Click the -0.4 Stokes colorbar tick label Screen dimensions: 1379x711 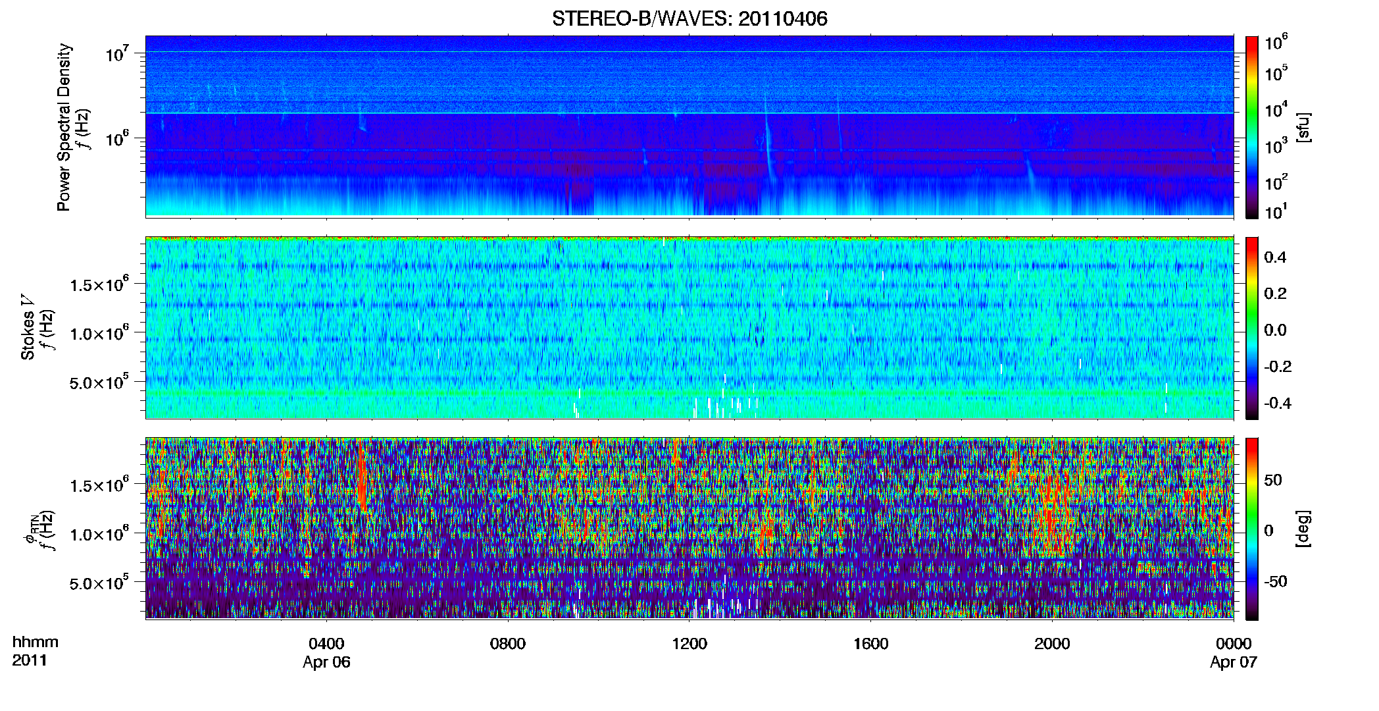1278,403
